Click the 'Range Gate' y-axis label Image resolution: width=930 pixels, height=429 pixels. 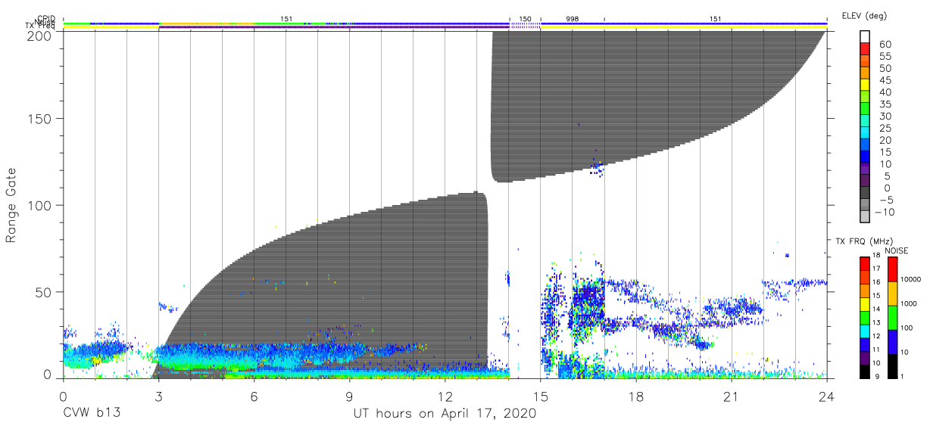(11, 205)
